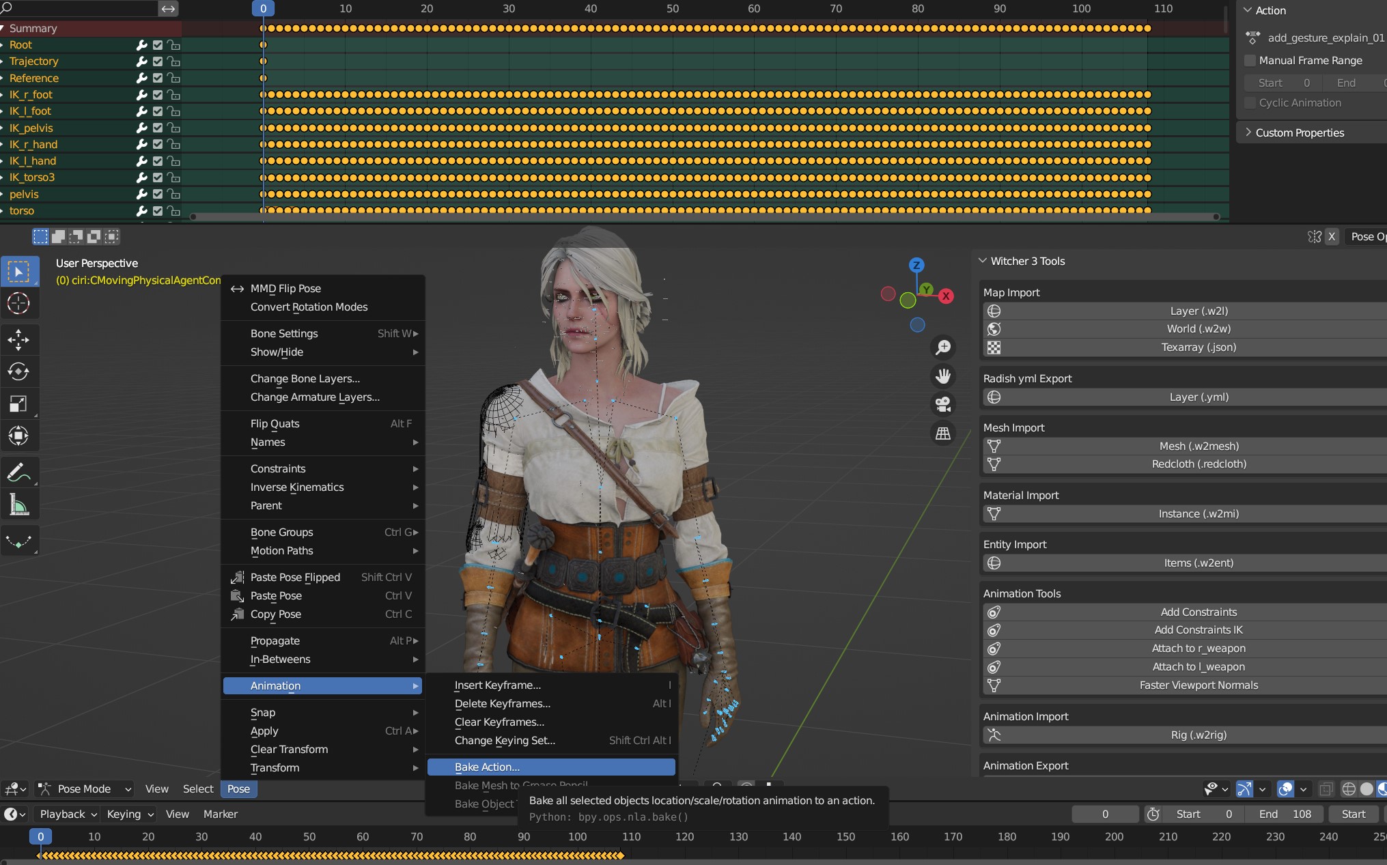The image size is (1387, 865).
Task: Select the Transform tool
Action: pos(18,436)
